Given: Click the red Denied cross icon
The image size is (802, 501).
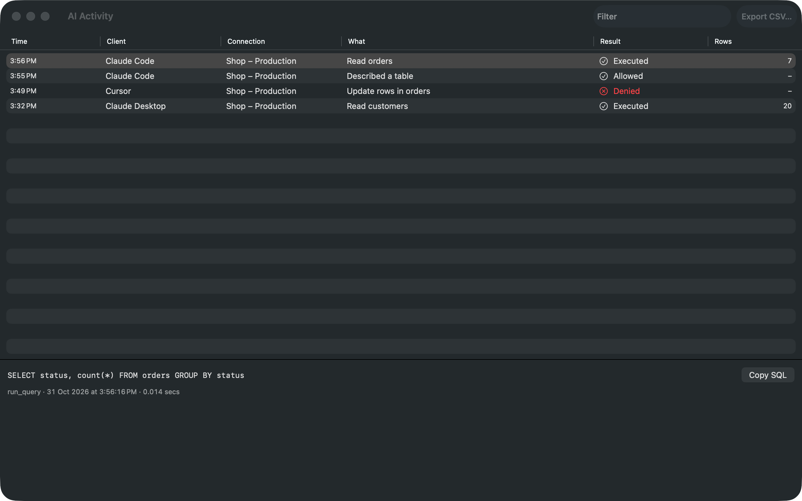Looking at the screenshot, I should pos(603,91).
